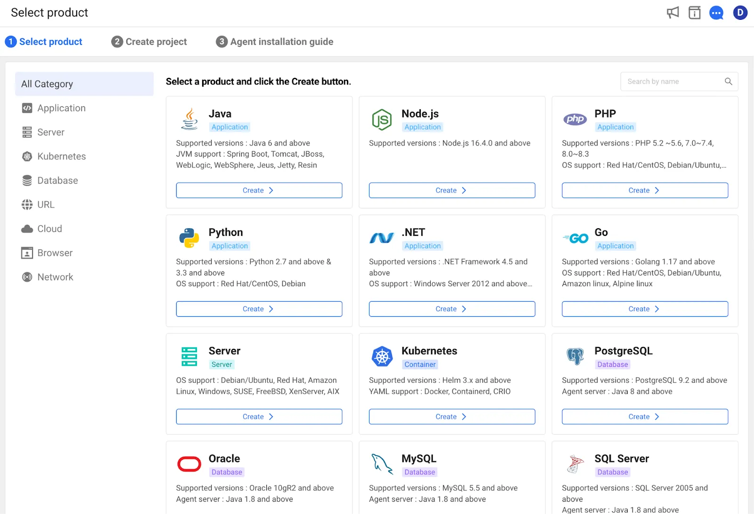Click 'Supported versions : Java 6 and above'
This screenshot has width=754, height=514.
coord(243,143)
